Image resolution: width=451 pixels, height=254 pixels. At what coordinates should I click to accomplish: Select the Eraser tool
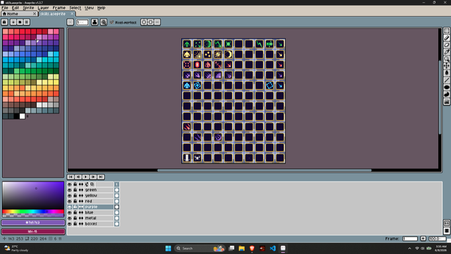pyautogui.click(x=446, y=45)
